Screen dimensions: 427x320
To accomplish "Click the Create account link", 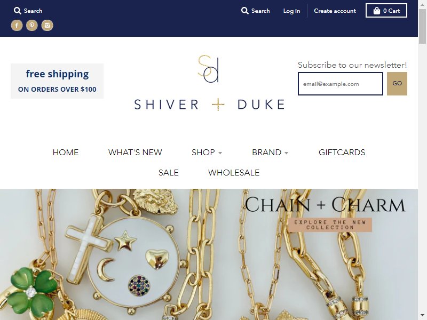I will pos(335,11).
